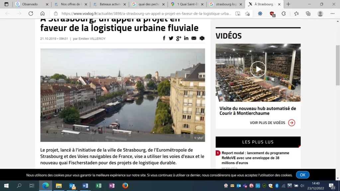Share the article on Twitter

pos(171,38)
